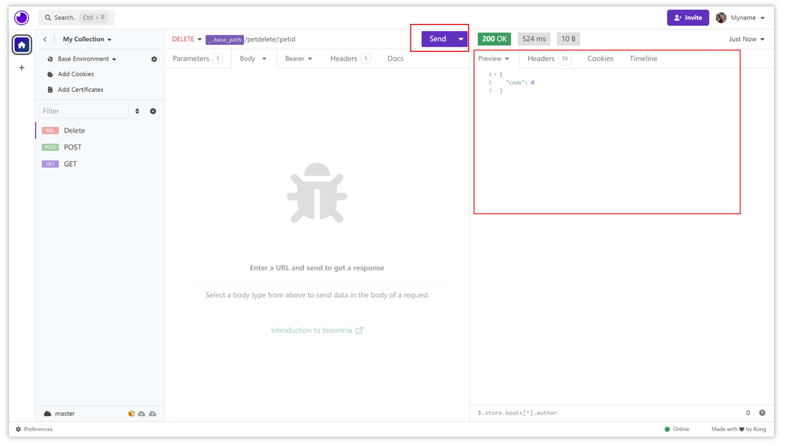Open Send options dropdown arrow
The width and height of the screenshot is (785, 446).
click(461, 39)
